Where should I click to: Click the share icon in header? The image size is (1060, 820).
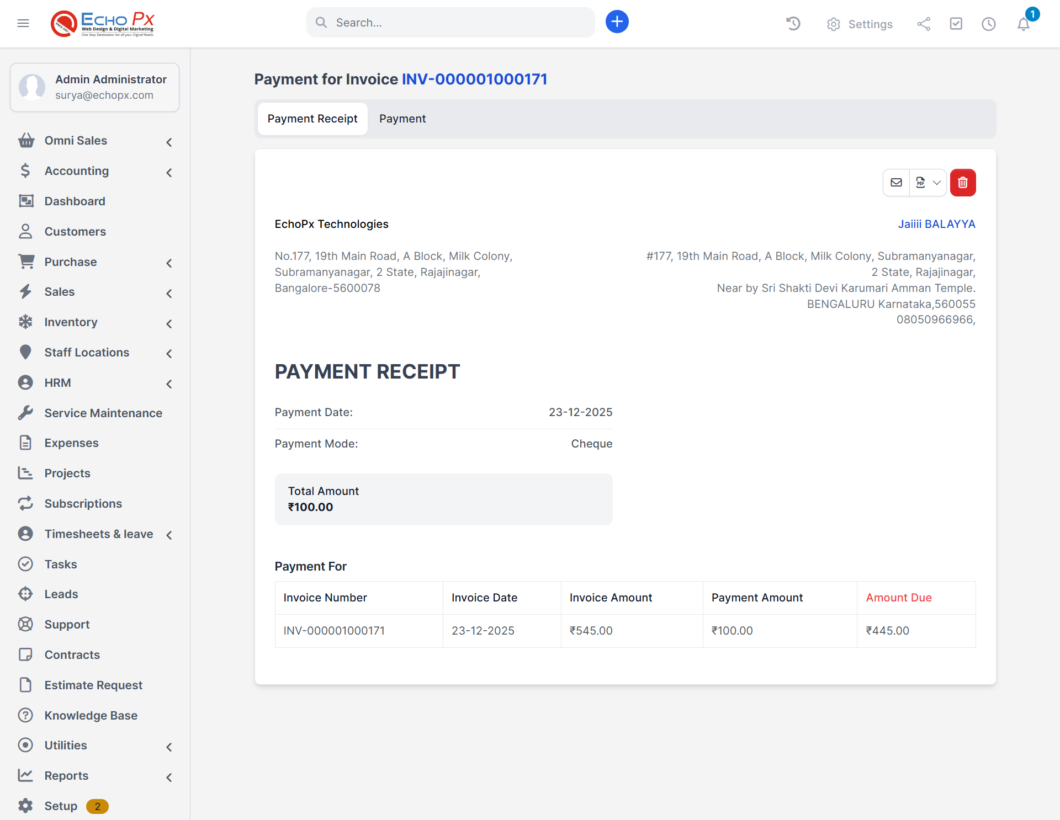(924, 24)
